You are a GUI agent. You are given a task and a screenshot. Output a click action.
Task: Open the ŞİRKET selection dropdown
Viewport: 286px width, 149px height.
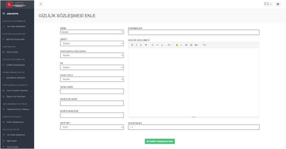click(92, 43)
